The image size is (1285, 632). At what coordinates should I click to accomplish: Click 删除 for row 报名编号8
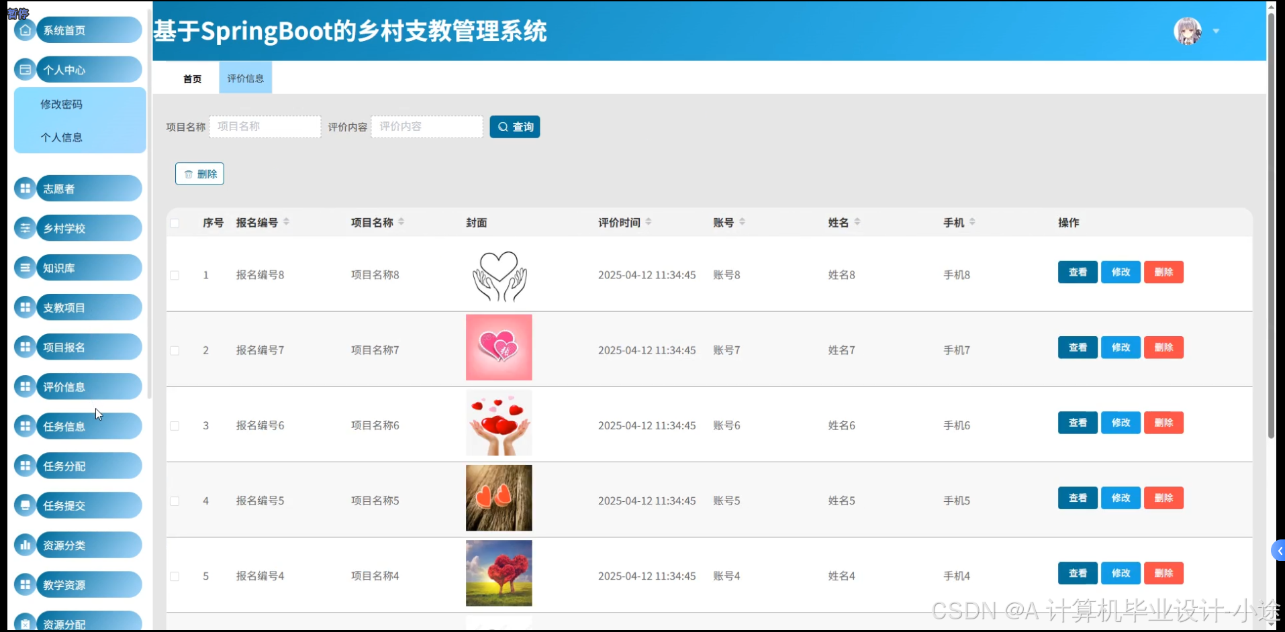click(1163, 272)
